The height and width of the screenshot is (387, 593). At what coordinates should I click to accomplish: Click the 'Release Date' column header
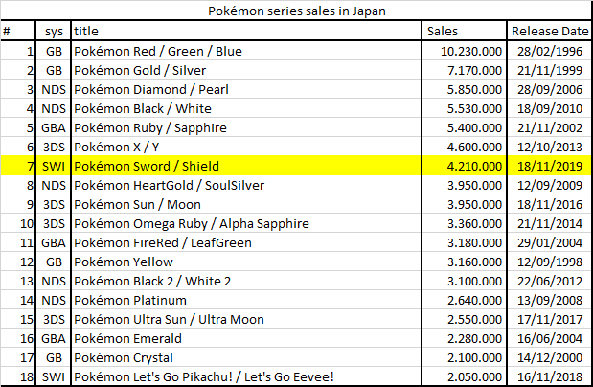click(x=547, y=31)
